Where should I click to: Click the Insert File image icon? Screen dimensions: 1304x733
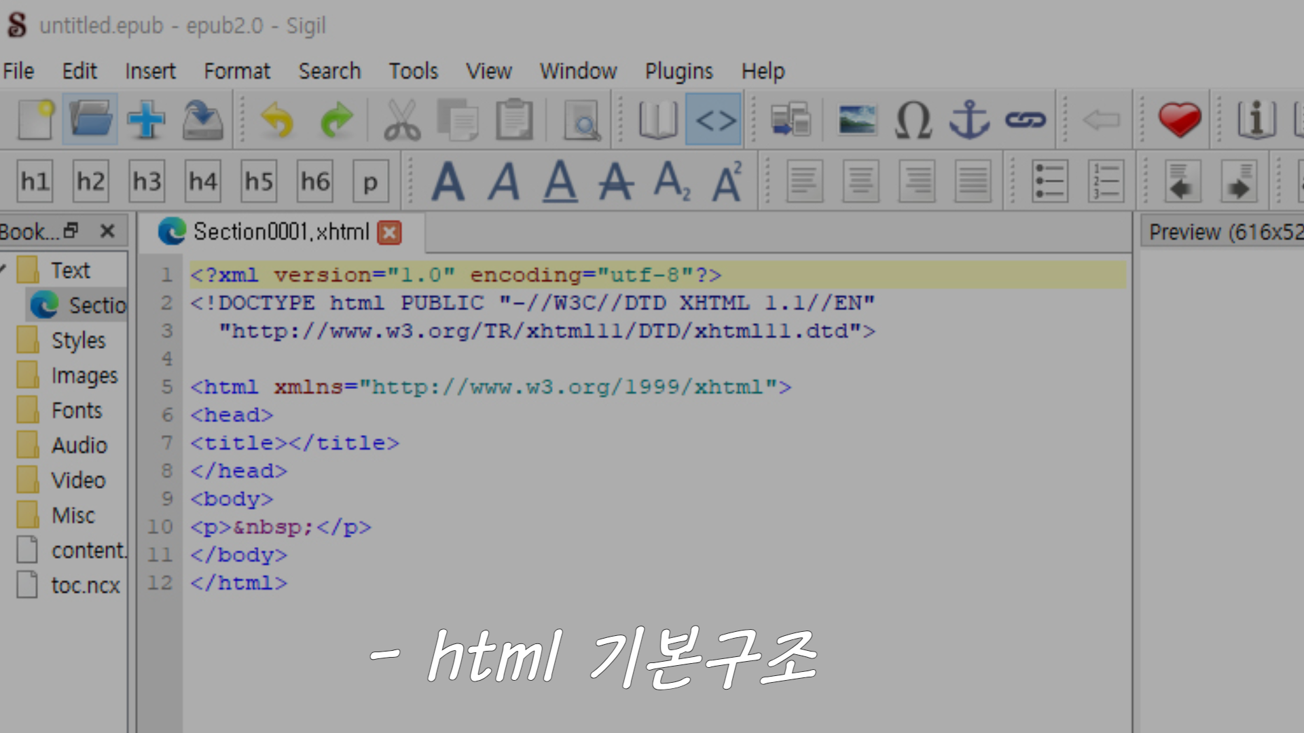(857, 120)
